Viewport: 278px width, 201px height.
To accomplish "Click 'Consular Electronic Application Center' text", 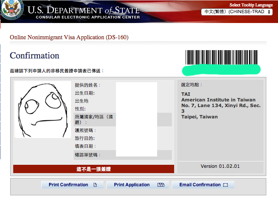I will coord(88,17).
